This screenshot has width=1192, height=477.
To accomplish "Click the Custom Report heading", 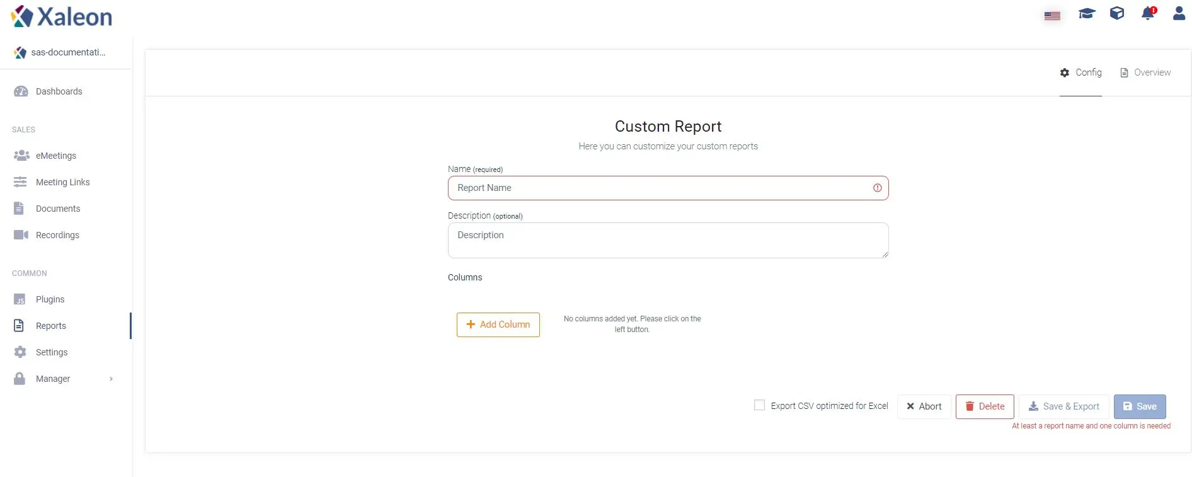I will (x=668, y=127).
